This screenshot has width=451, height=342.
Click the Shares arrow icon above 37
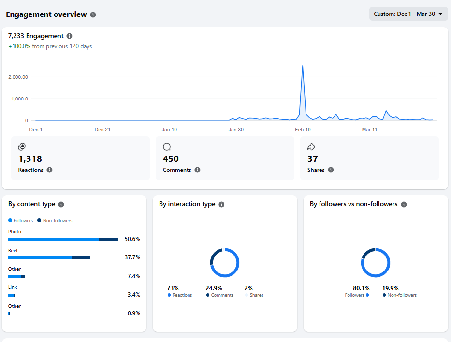(x=311, y=146)
